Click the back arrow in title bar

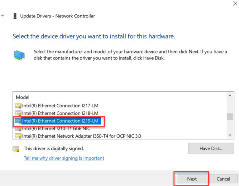3,15
